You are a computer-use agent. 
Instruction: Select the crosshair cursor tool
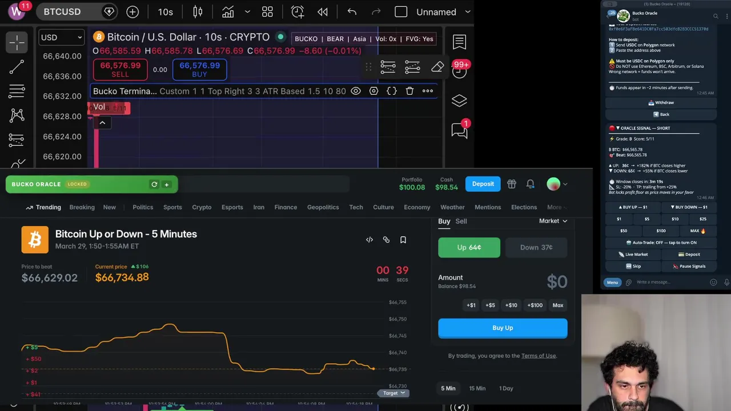[x=17, y=42]
